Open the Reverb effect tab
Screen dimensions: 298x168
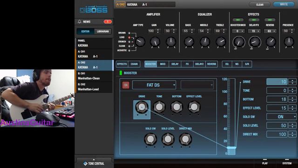pyautogui.click(x=211, y=64)
